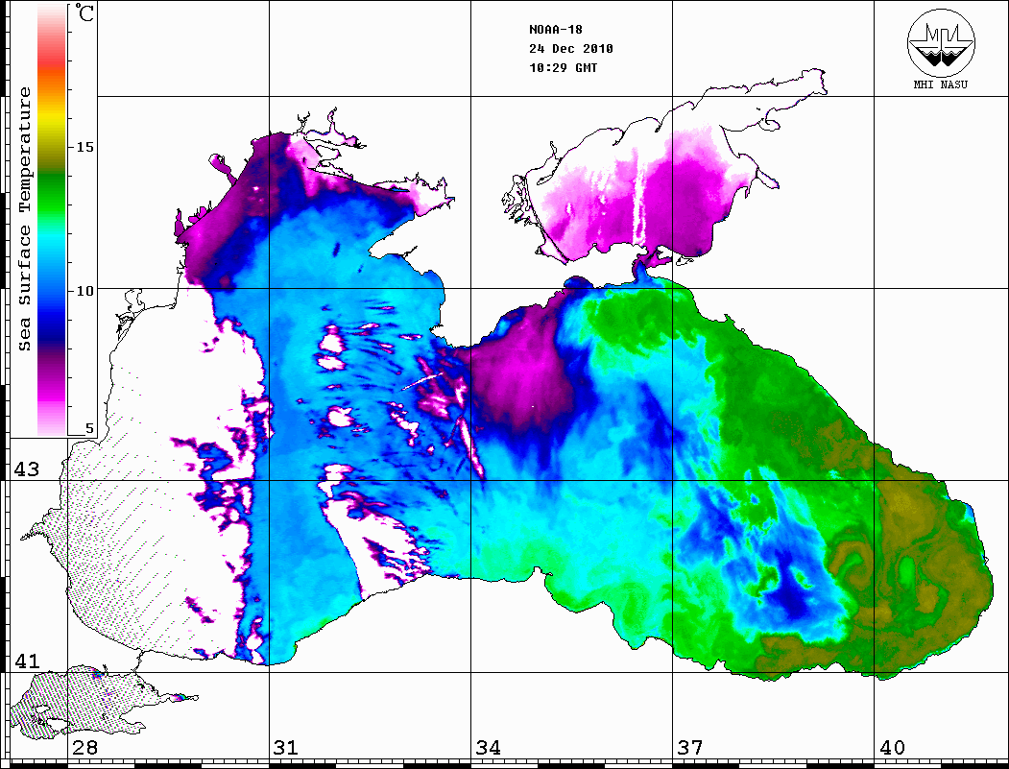Click the "MHI NASU" caption text

pos(940,84)
